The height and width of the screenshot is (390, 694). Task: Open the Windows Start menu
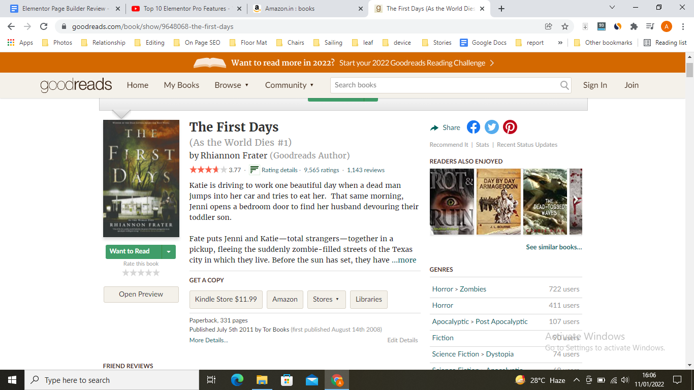coord(12,380)
